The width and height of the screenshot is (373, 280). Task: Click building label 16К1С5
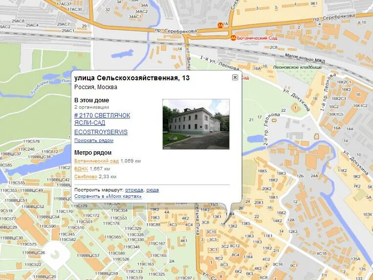pyautogui.click(x=336, y=114)
